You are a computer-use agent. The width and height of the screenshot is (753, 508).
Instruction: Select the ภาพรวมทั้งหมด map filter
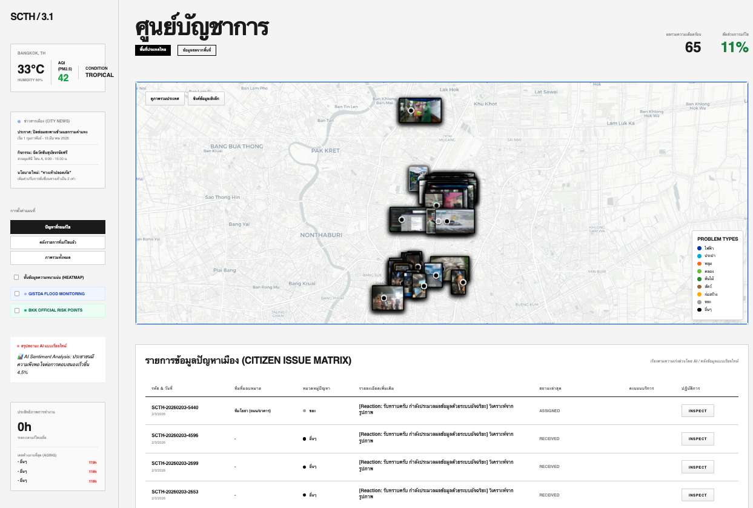tap(58, 258)
